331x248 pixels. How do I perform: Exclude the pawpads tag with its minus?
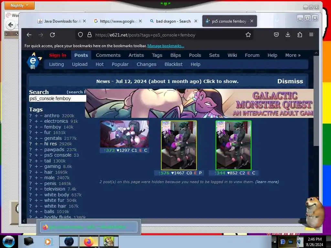[41, 150]
